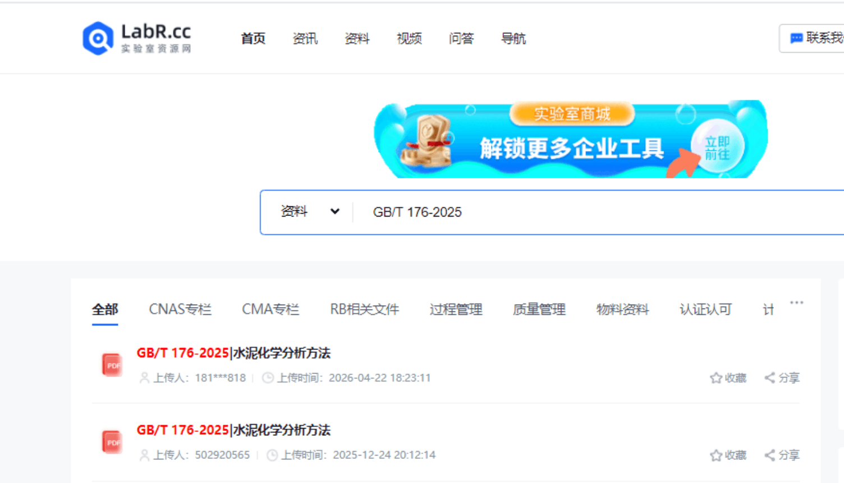
Task: Share 分享 icon for the second result
Action: [x=782, y=455]
